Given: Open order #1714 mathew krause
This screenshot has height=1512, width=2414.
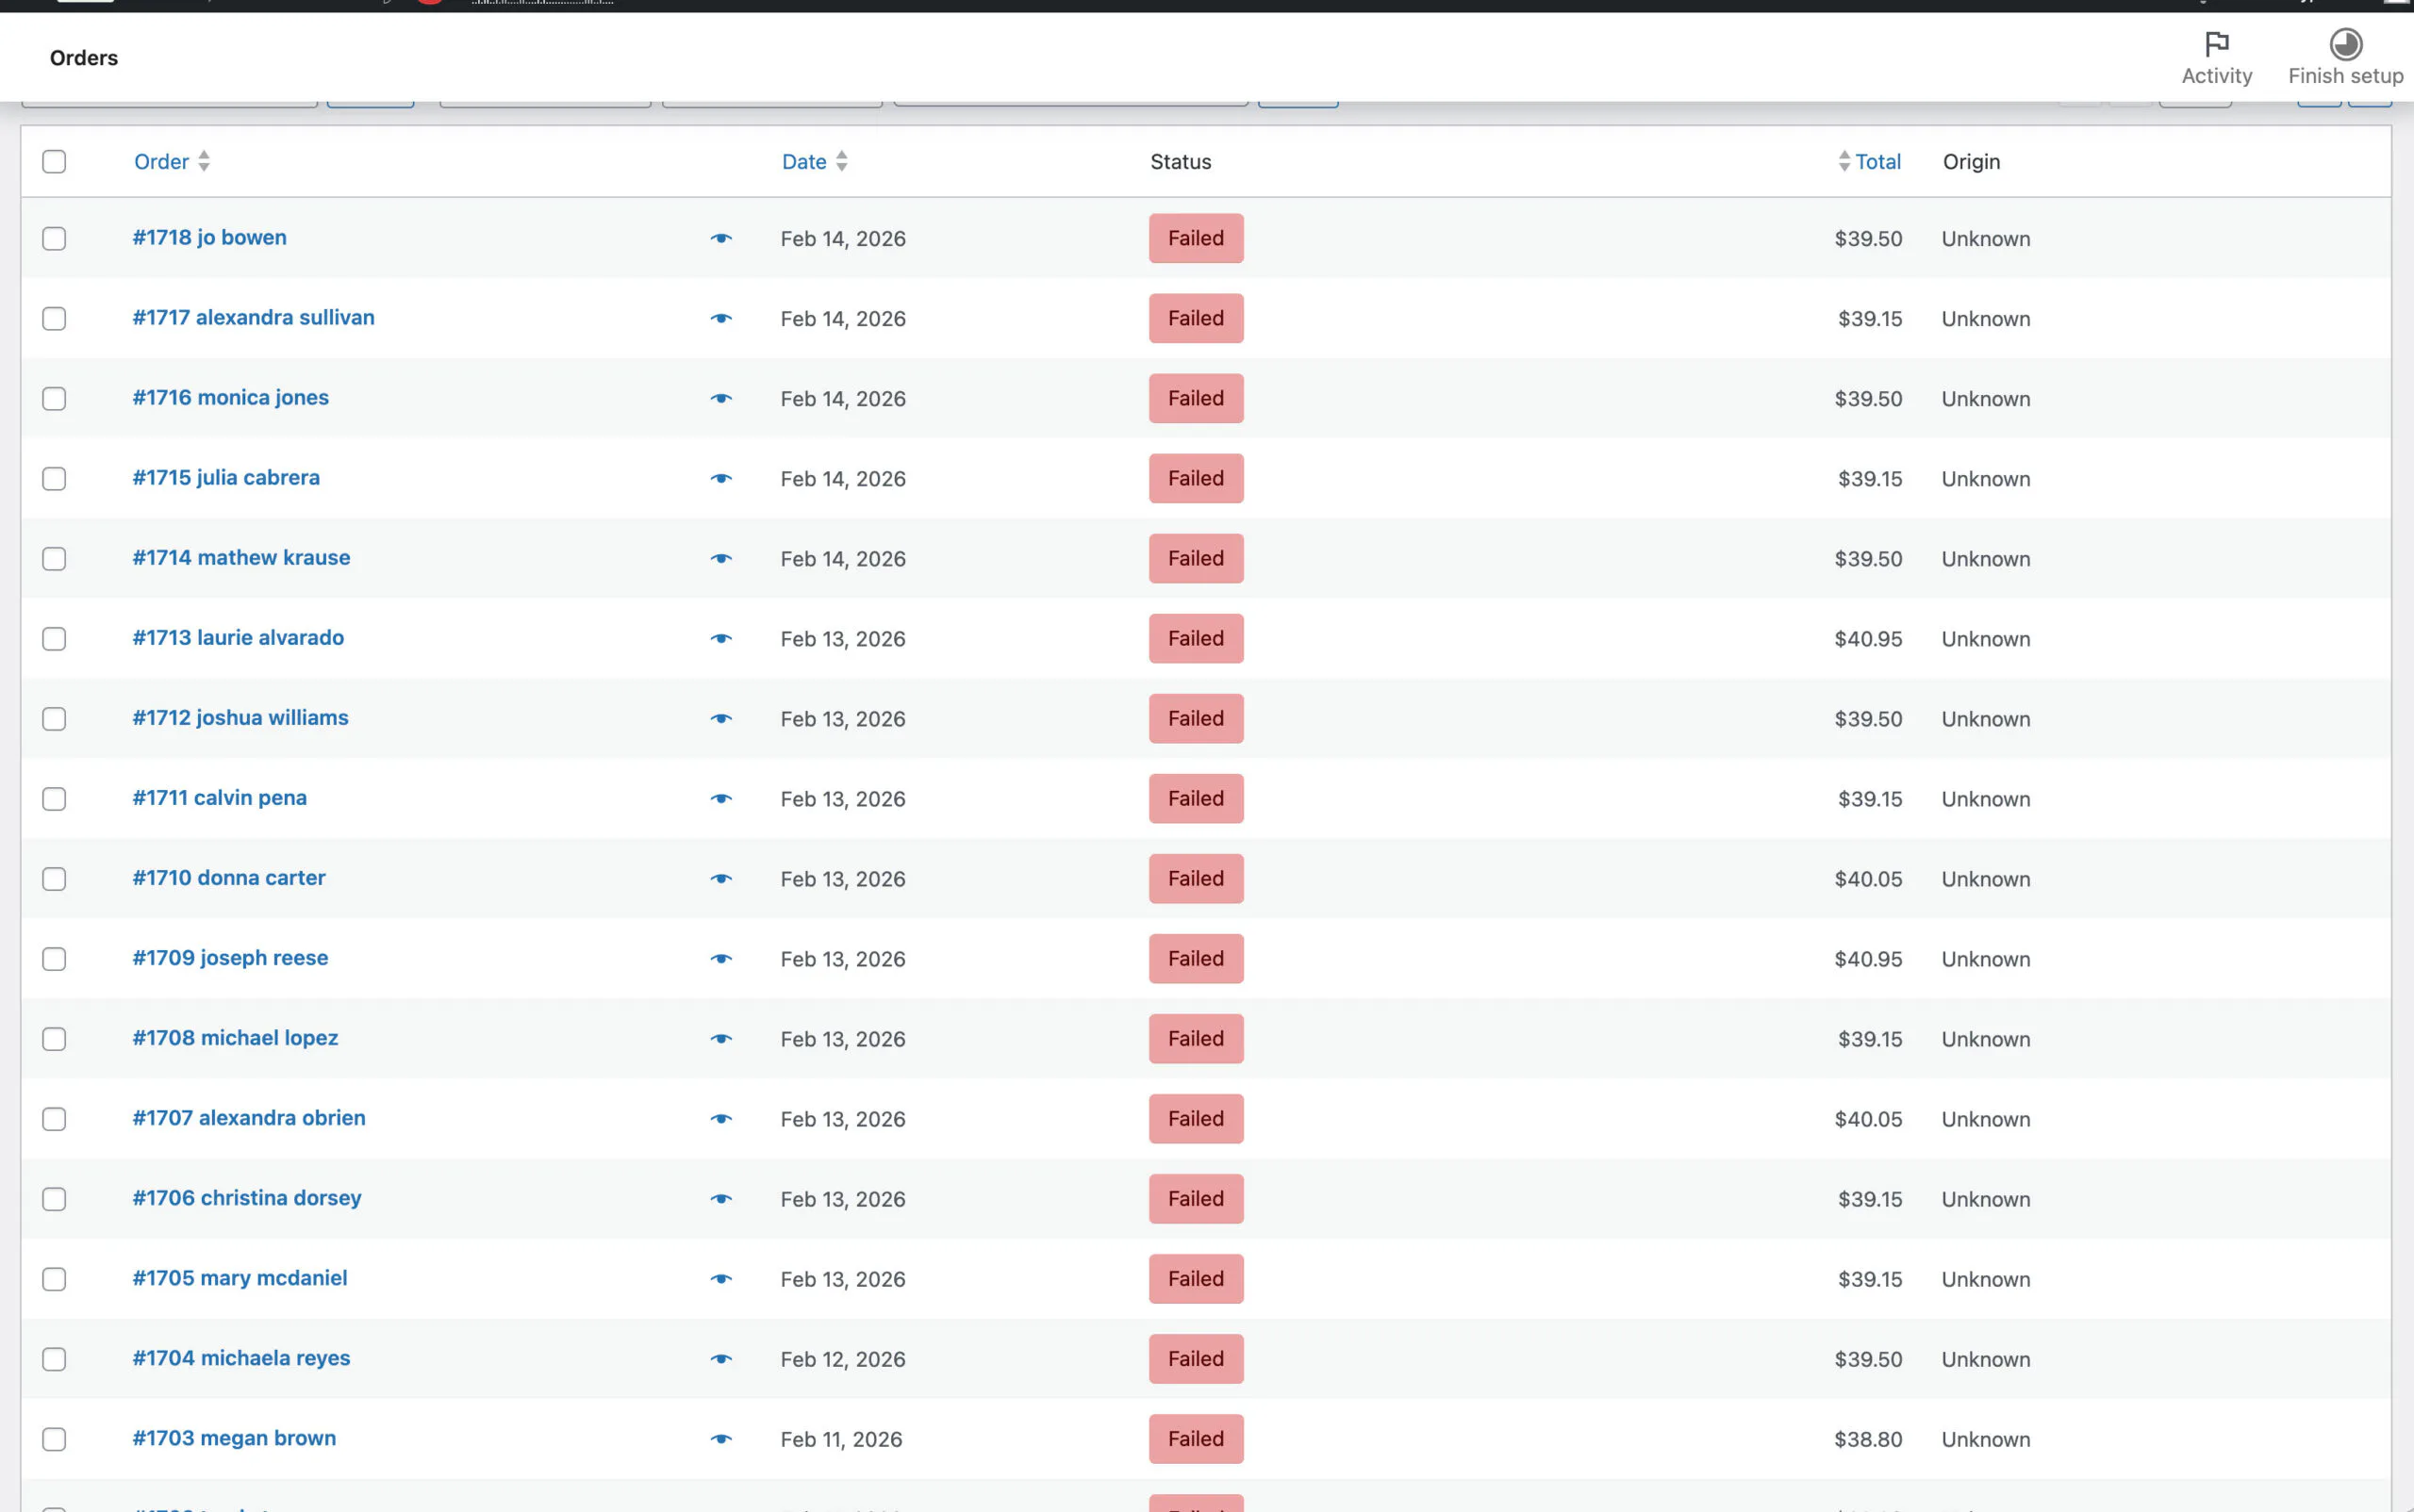Looking at the screenshot, I should coord(241,557).
